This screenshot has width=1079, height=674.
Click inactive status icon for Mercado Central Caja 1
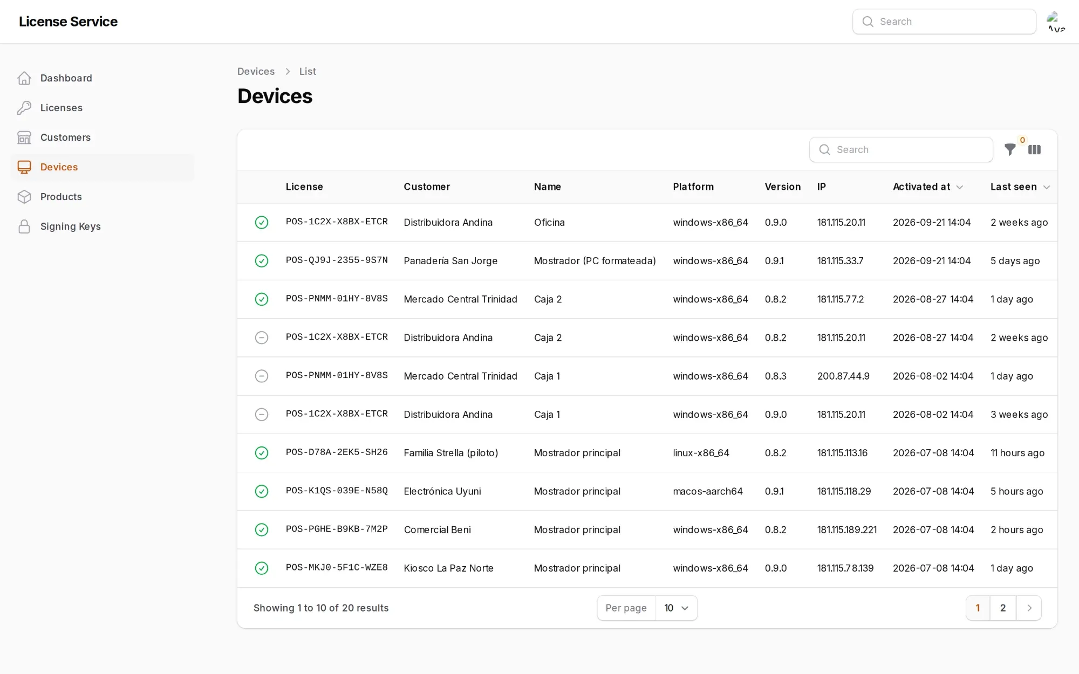click(262, 376)
